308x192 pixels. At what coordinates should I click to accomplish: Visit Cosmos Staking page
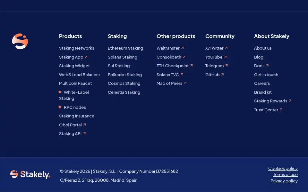124,84
